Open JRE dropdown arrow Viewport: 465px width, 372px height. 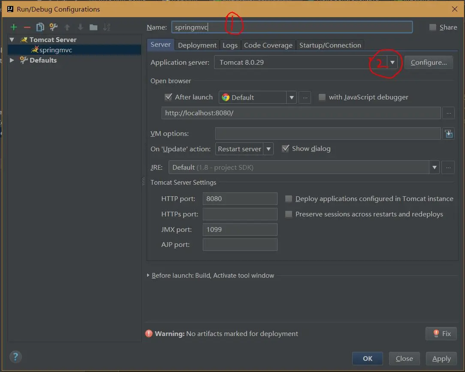click(x=434, y=167)
